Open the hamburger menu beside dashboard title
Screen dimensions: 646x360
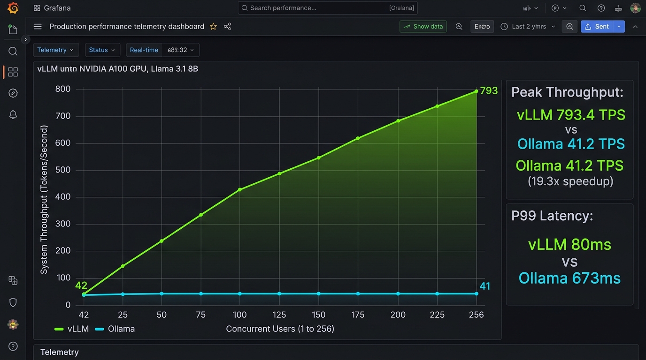38,27
